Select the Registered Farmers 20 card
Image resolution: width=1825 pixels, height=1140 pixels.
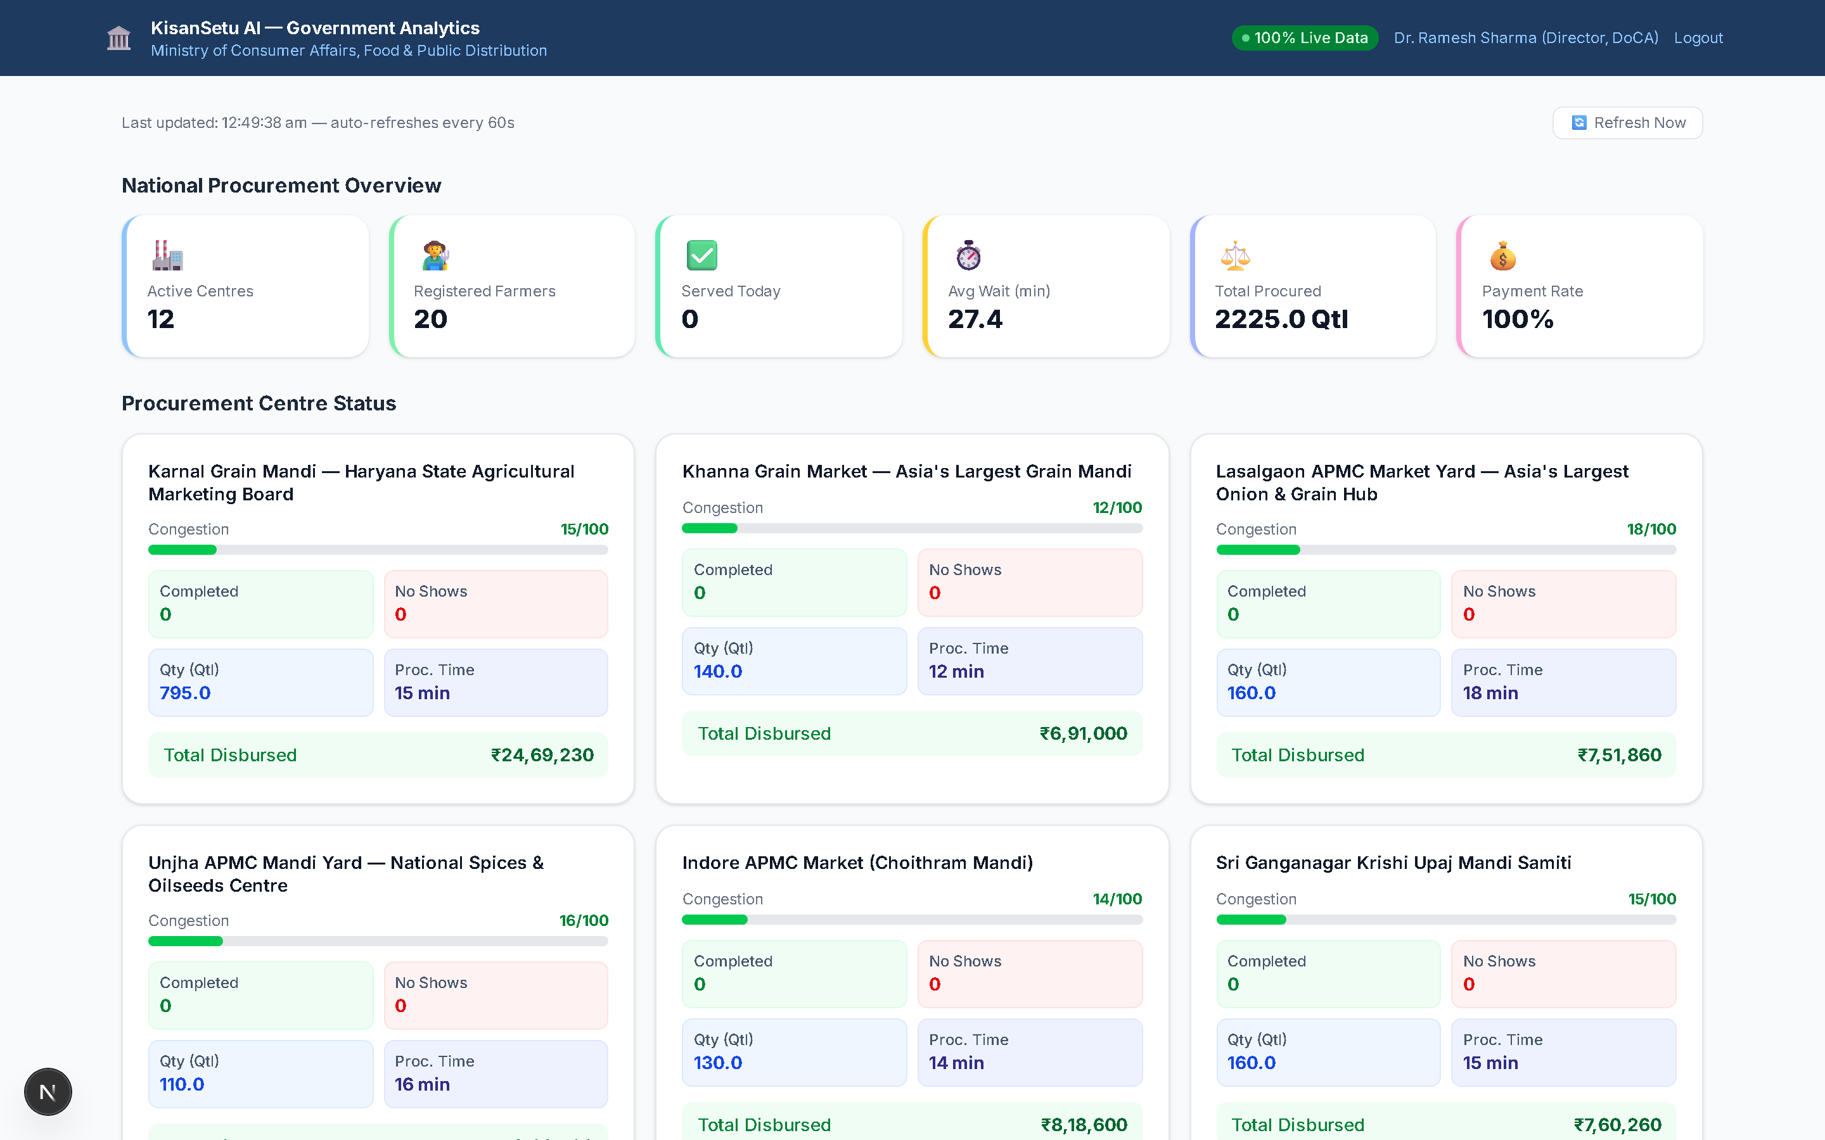(x=512, y=286)
